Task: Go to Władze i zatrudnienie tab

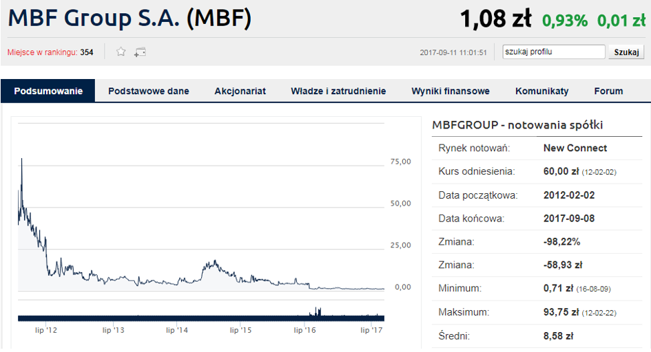Action: coord(338,91)
